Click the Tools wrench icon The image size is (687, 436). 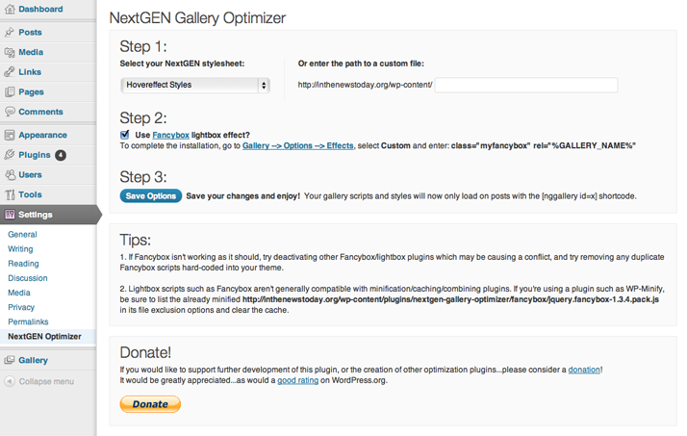[x=10, y=194]
